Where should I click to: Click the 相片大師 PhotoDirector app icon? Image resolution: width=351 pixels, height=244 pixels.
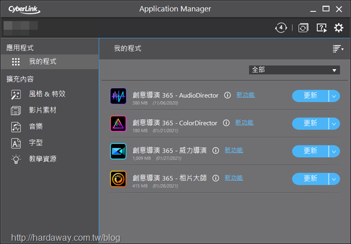click(118, 179)
